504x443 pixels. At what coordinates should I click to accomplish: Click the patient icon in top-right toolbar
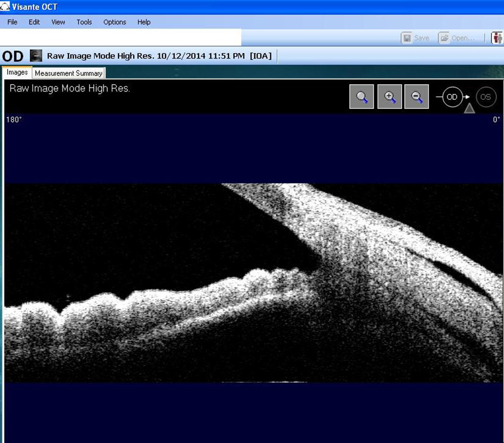click(x=497, y=38)
